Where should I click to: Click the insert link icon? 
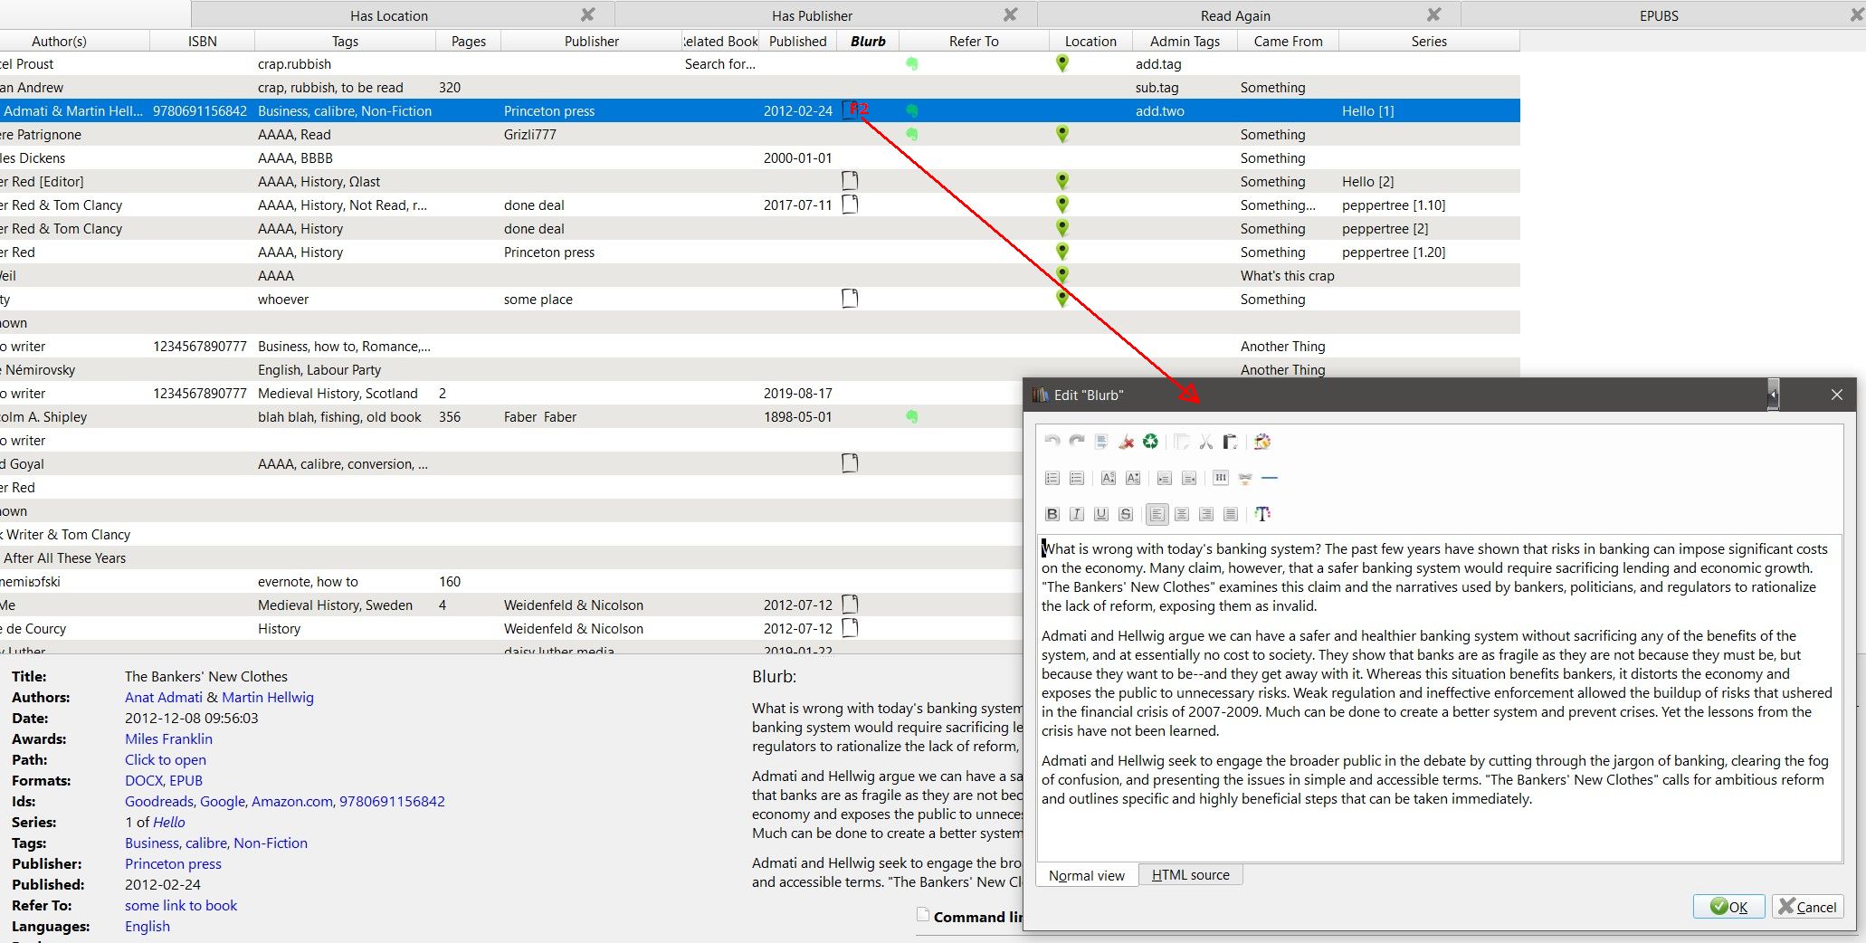[x=1245, y=478]
